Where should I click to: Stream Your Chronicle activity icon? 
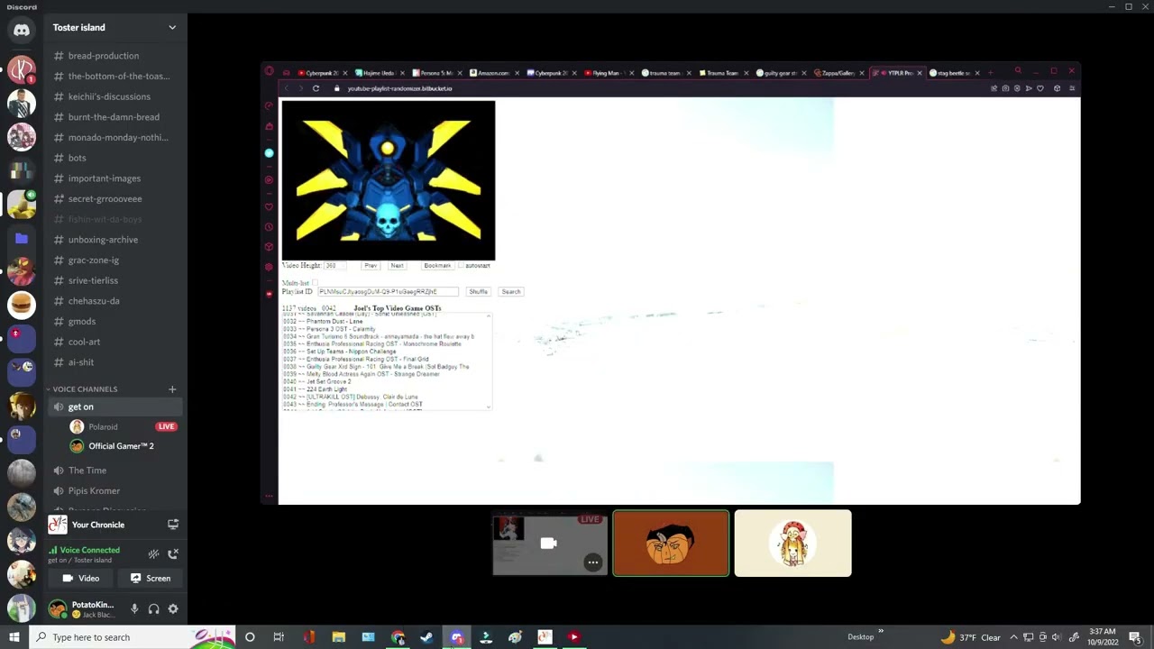173,525
